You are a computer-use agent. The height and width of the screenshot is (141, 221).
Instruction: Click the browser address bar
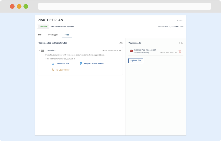pyautogui.click(x=124, y=6)
